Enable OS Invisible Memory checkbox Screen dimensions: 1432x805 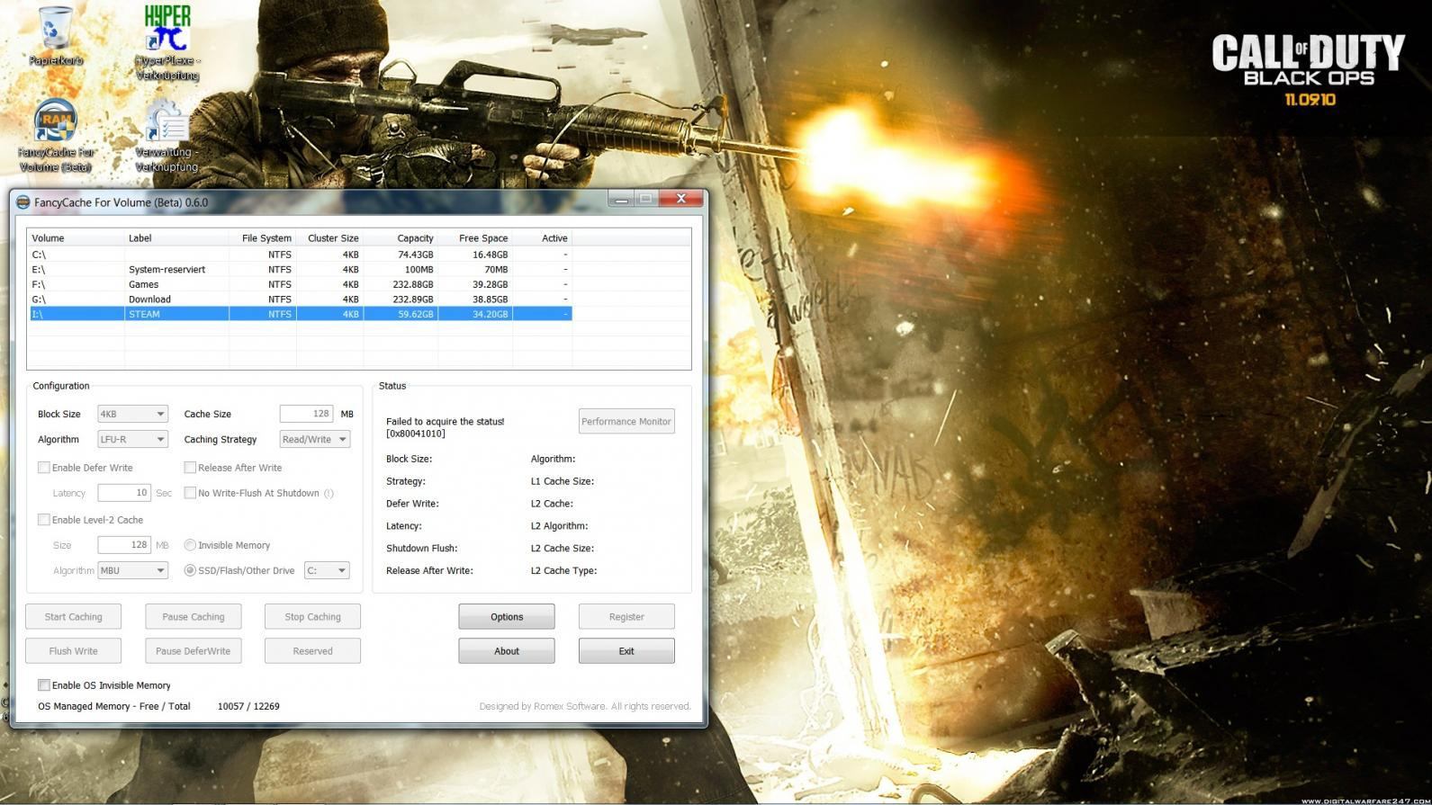(43, 685)
